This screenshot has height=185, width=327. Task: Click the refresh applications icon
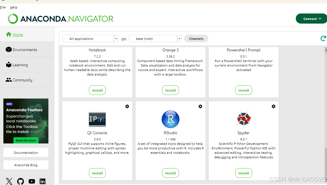(323, 38)
